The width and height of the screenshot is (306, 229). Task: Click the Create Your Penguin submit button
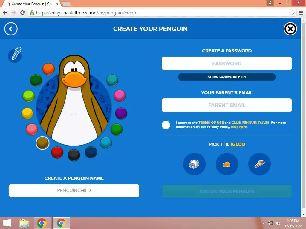tap(227, 191)
